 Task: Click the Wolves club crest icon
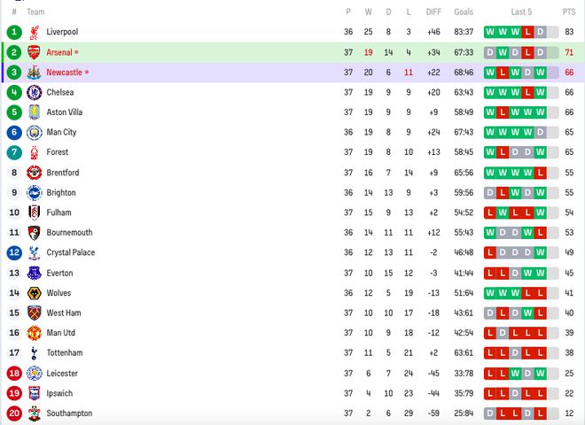[x=35, y=293]
